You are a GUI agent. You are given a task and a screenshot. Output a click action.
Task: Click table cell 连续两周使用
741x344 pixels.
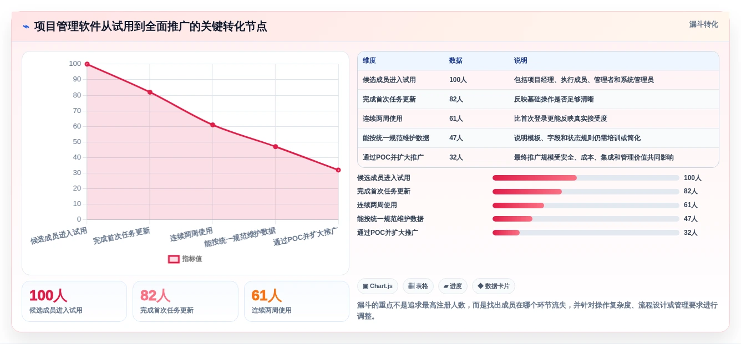[x=401, y=119]
